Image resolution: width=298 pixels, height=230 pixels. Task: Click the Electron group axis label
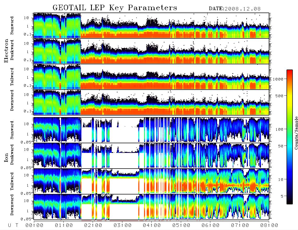tap(6, 51)
